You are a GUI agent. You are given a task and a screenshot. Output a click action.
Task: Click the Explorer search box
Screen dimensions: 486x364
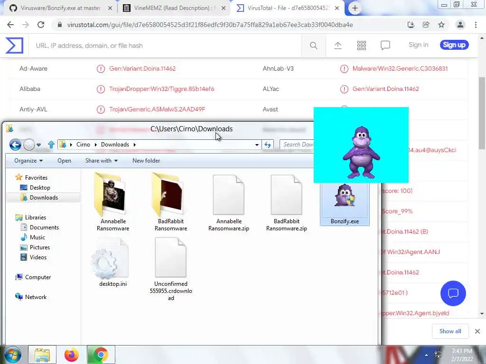click(297, 145)
